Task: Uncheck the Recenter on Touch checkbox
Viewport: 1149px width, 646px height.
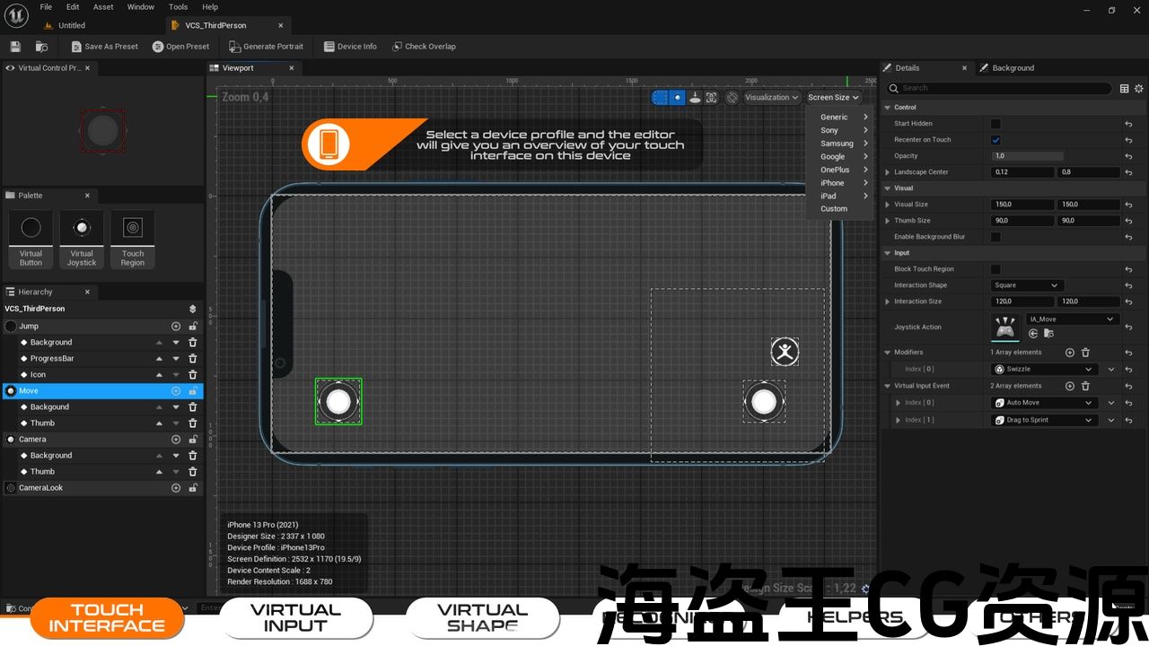Action: [x=996, y=140]
